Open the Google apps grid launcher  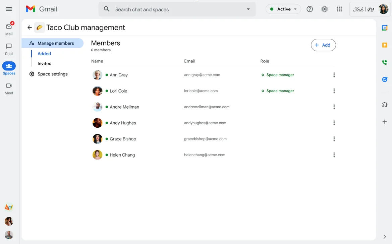coord(339,9)
